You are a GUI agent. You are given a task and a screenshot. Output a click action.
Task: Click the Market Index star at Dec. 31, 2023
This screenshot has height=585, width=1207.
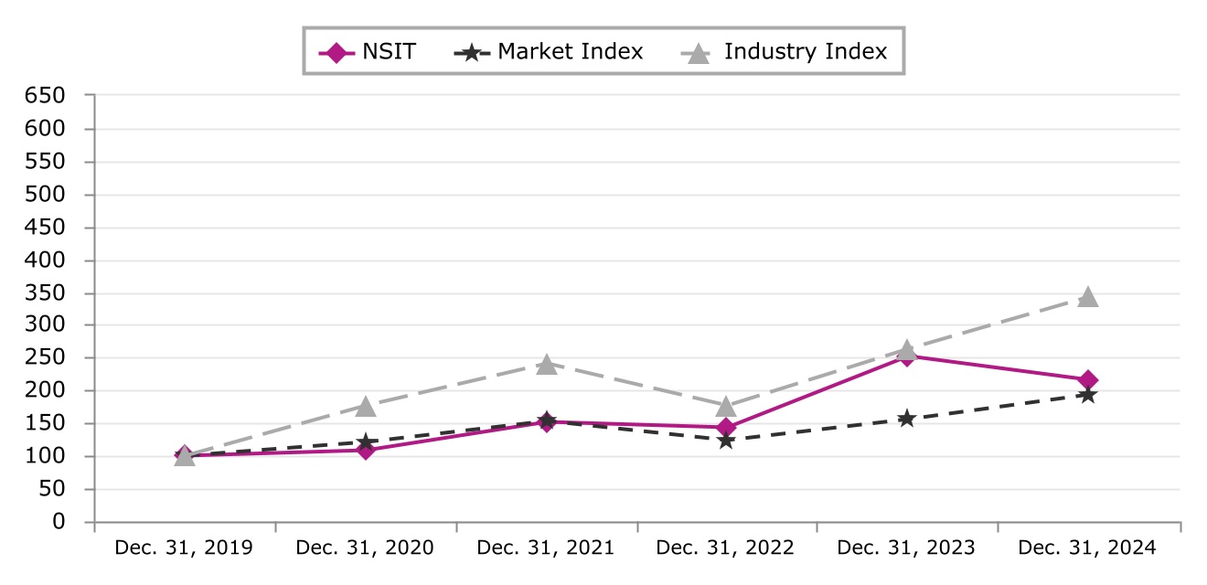point(906,419)
